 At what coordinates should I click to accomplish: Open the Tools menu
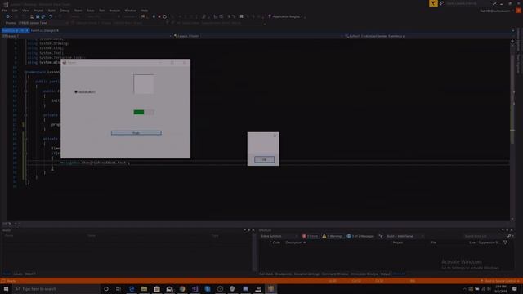click(91, 11)
